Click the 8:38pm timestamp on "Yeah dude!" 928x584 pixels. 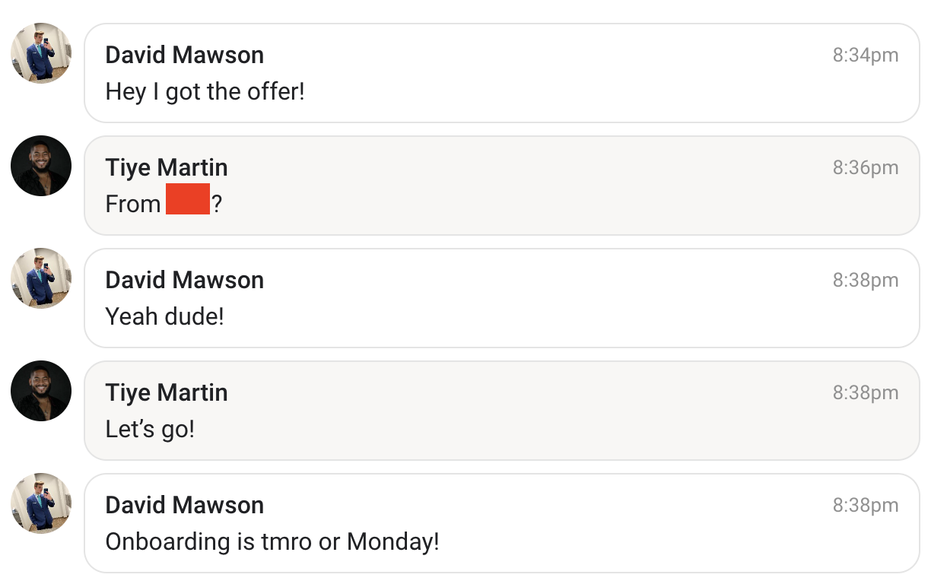[x=865, y=280]
